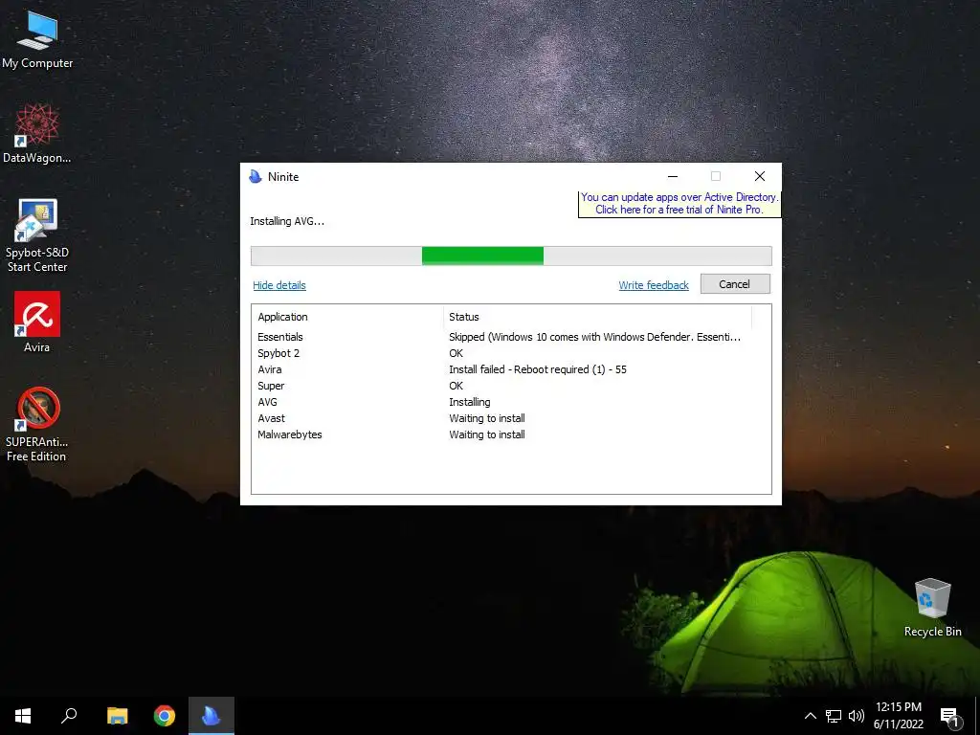Image resolution: width=980 pixels, height=735 pixels.
Task: Launch Google Chrome from taskbar
Action: coord(165,716)
